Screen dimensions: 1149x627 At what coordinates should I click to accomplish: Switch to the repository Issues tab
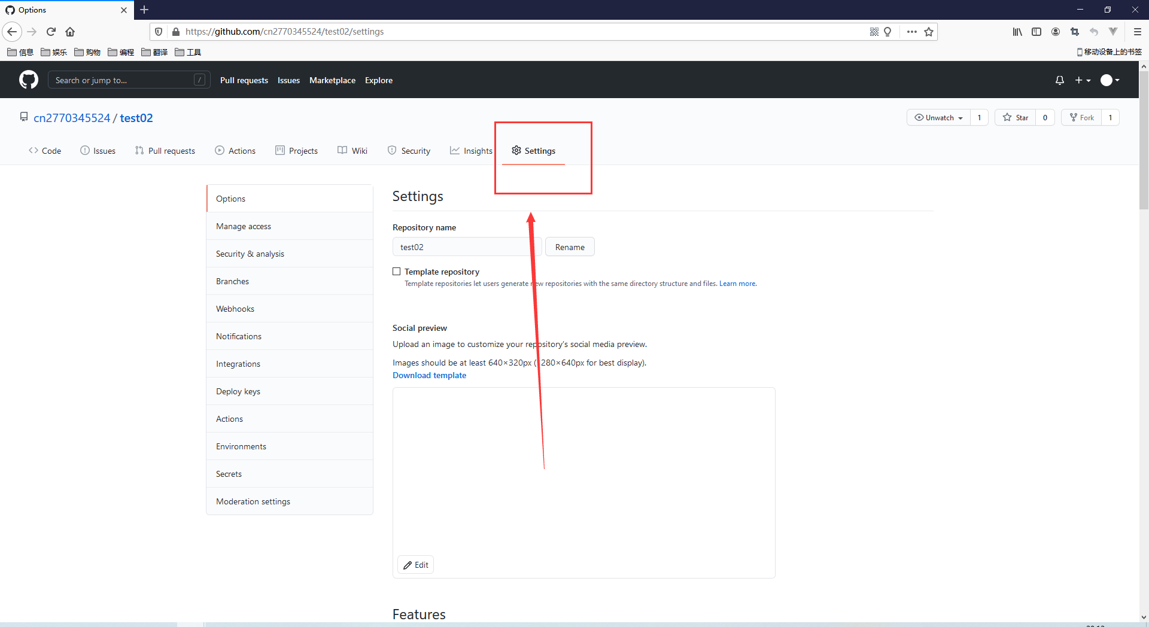point(98,151)
